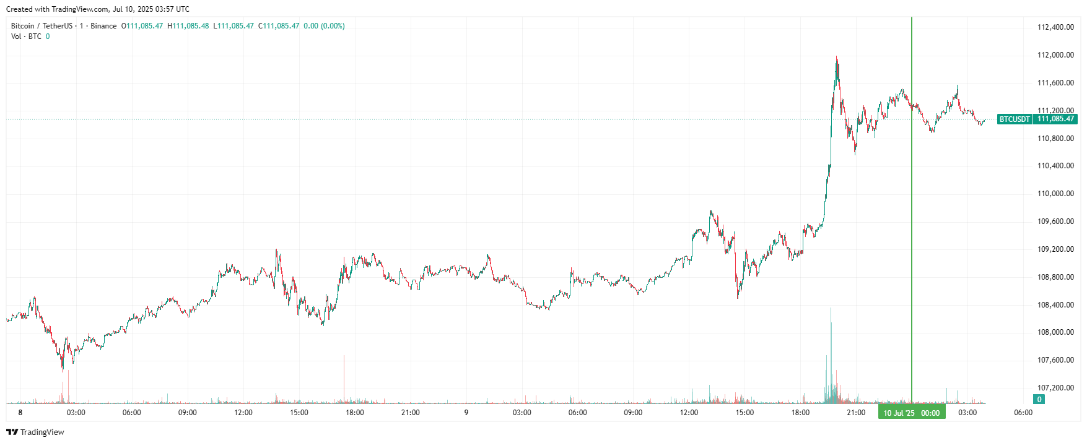Viewport: 1087px width, 443px height.
Task: Click the 18:00 label under July 8
Action: 355,413
